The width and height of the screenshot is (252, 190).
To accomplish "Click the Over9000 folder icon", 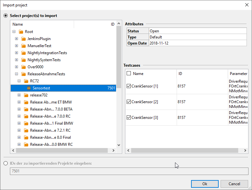I will click(24, 67).
